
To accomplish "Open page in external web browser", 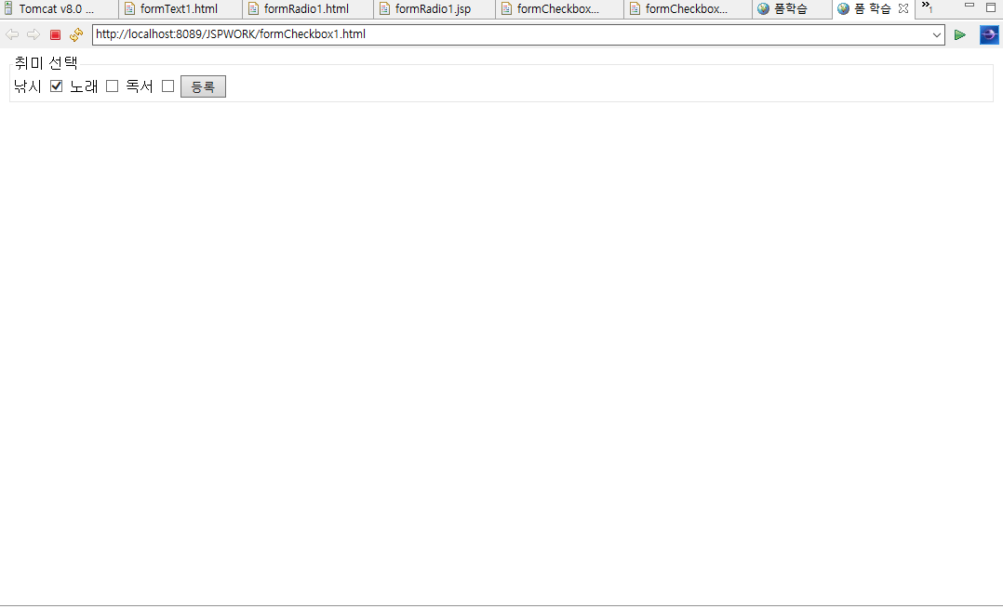I will pyautogui.click(x=989, y=34).
